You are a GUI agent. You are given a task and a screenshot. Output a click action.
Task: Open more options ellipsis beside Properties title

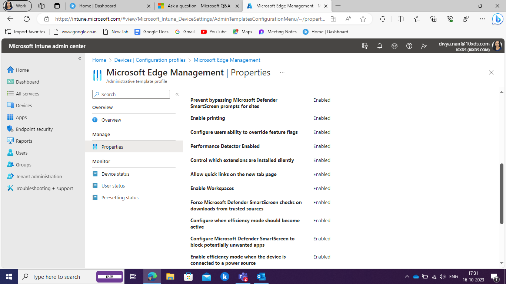[x=282, y=72]
